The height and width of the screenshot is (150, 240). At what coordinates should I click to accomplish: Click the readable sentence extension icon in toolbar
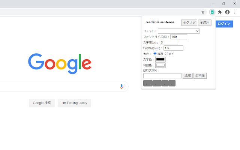212,12
